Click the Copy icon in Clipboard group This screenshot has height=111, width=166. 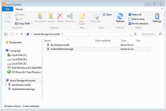(x=8, y=17)
